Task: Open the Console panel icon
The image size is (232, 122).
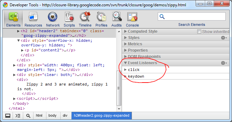Action: (x=132, y=17)
